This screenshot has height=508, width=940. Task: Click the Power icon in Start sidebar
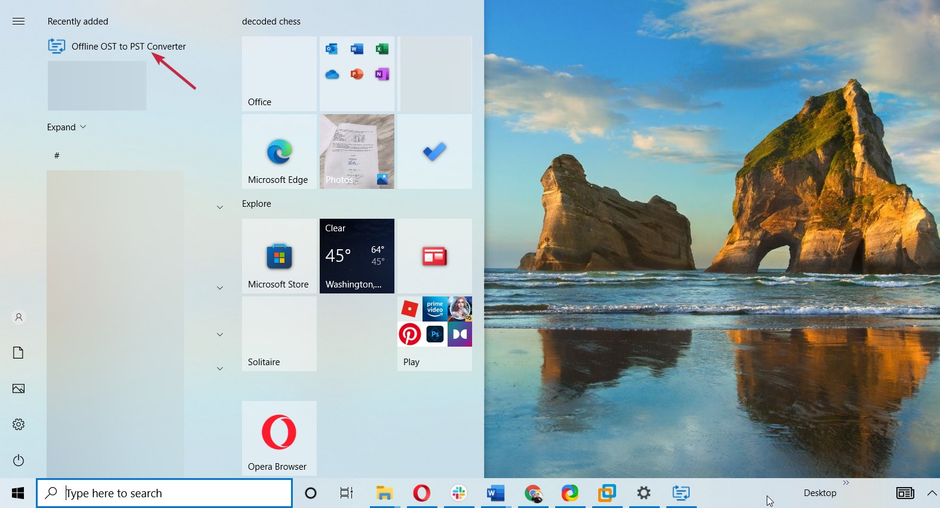point(19,460)
